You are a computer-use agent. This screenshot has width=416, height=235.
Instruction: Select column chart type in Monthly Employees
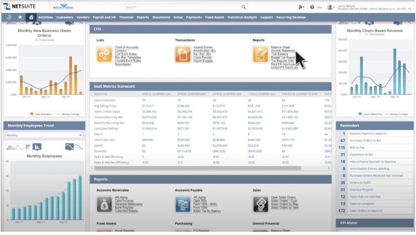click(x=37, y=147)
